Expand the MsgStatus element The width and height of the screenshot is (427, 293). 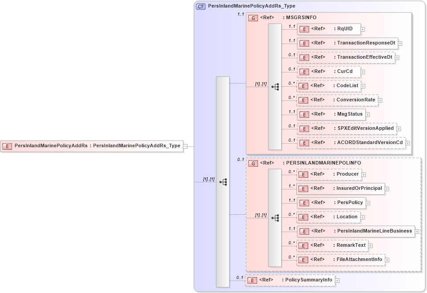pyautogui.click(x=367, y=114)
